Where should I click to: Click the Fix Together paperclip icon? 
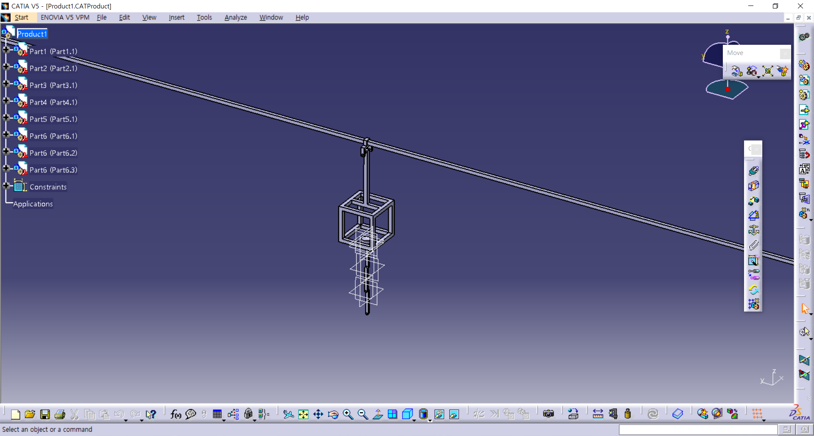[x=753, y=245]
